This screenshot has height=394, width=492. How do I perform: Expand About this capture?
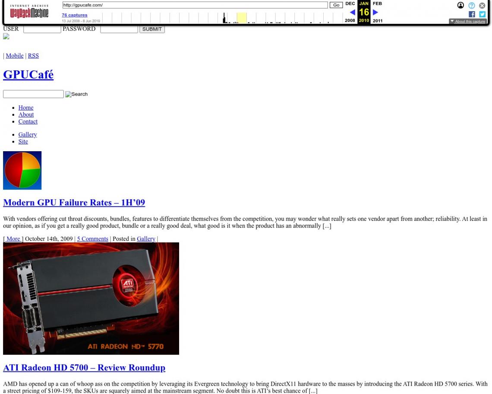[467, 21]
